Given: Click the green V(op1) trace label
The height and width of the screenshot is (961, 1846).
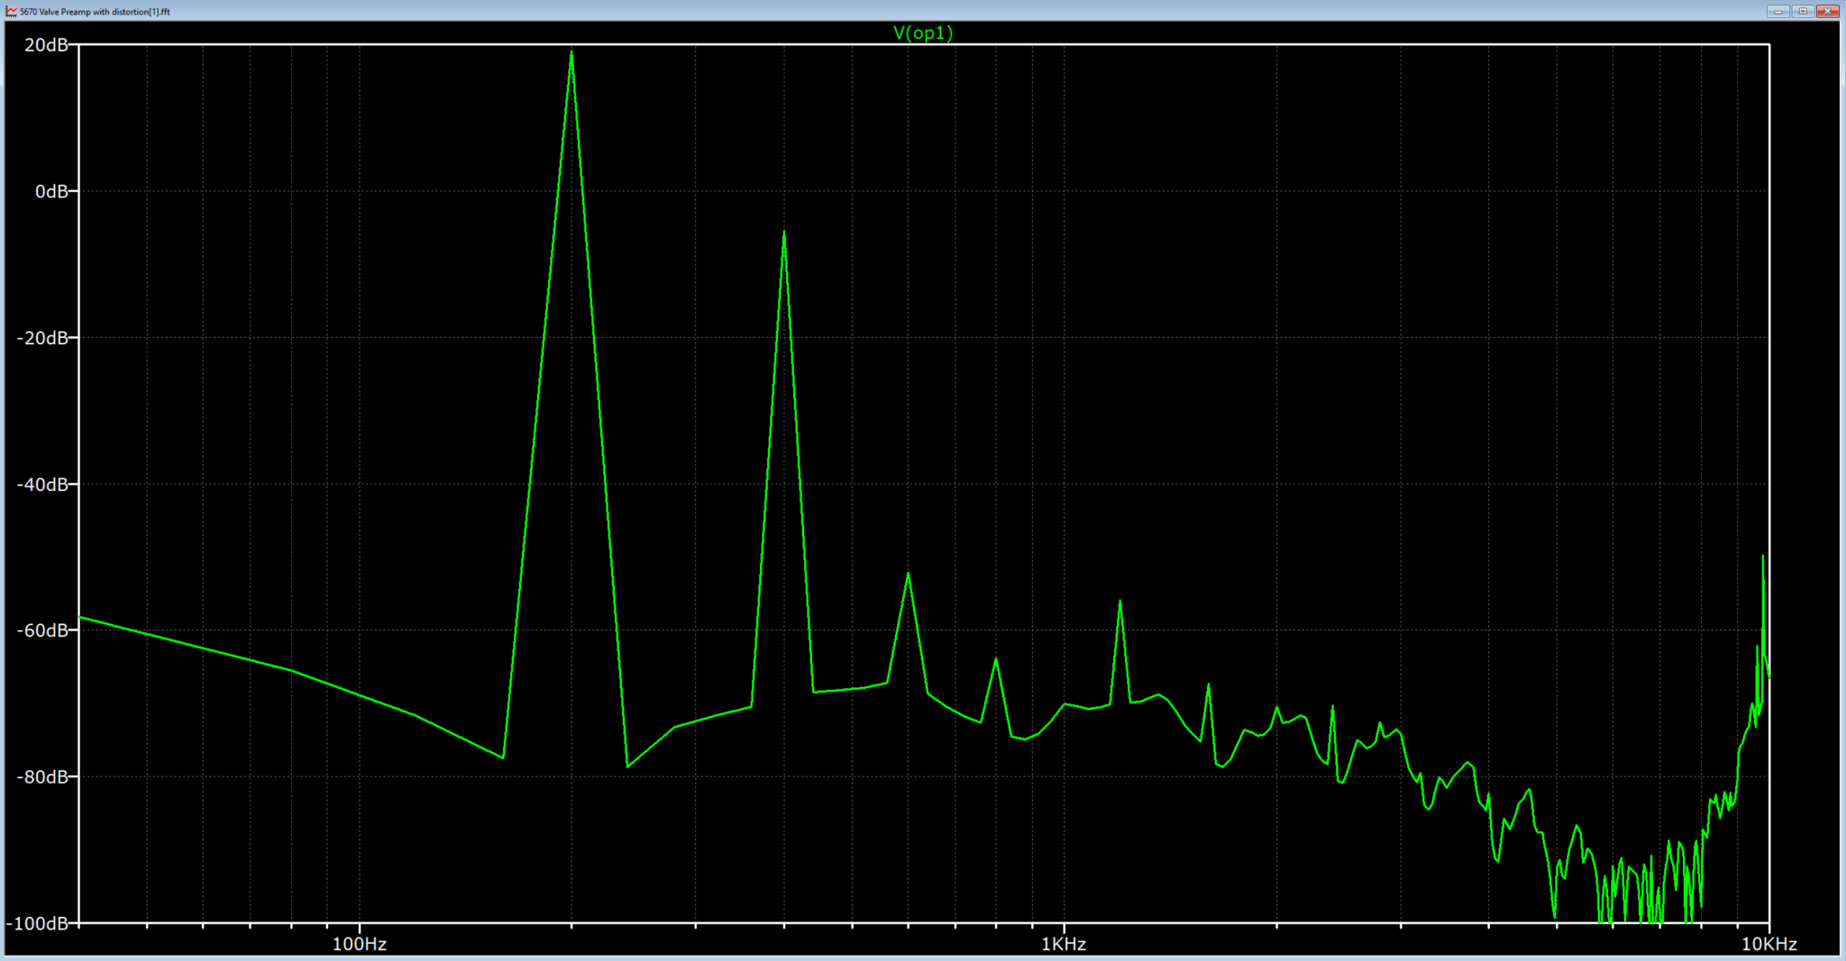Looking at the screenshot, I should (x=923, y=32).
